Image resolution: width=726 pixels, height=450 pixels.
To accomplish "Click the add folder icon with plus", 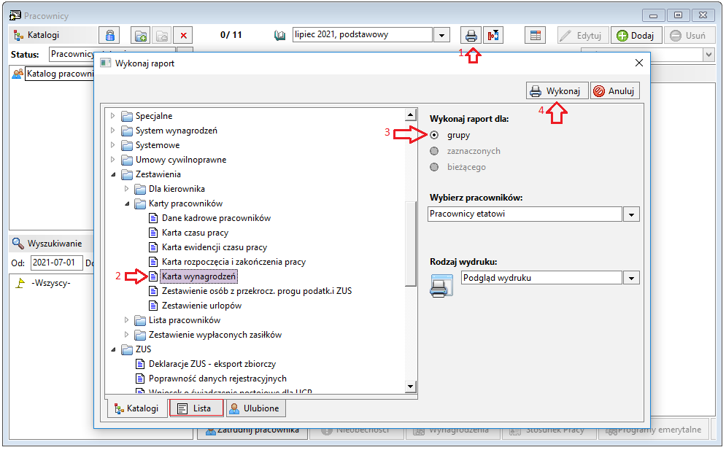I will [x=141, y=35].
